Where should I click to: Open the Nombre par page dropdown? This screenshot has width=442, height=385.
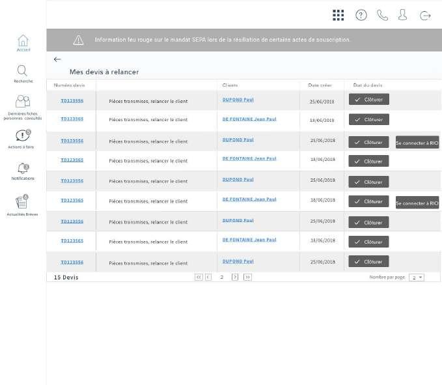pyautogui.click(x=417, y=278)
